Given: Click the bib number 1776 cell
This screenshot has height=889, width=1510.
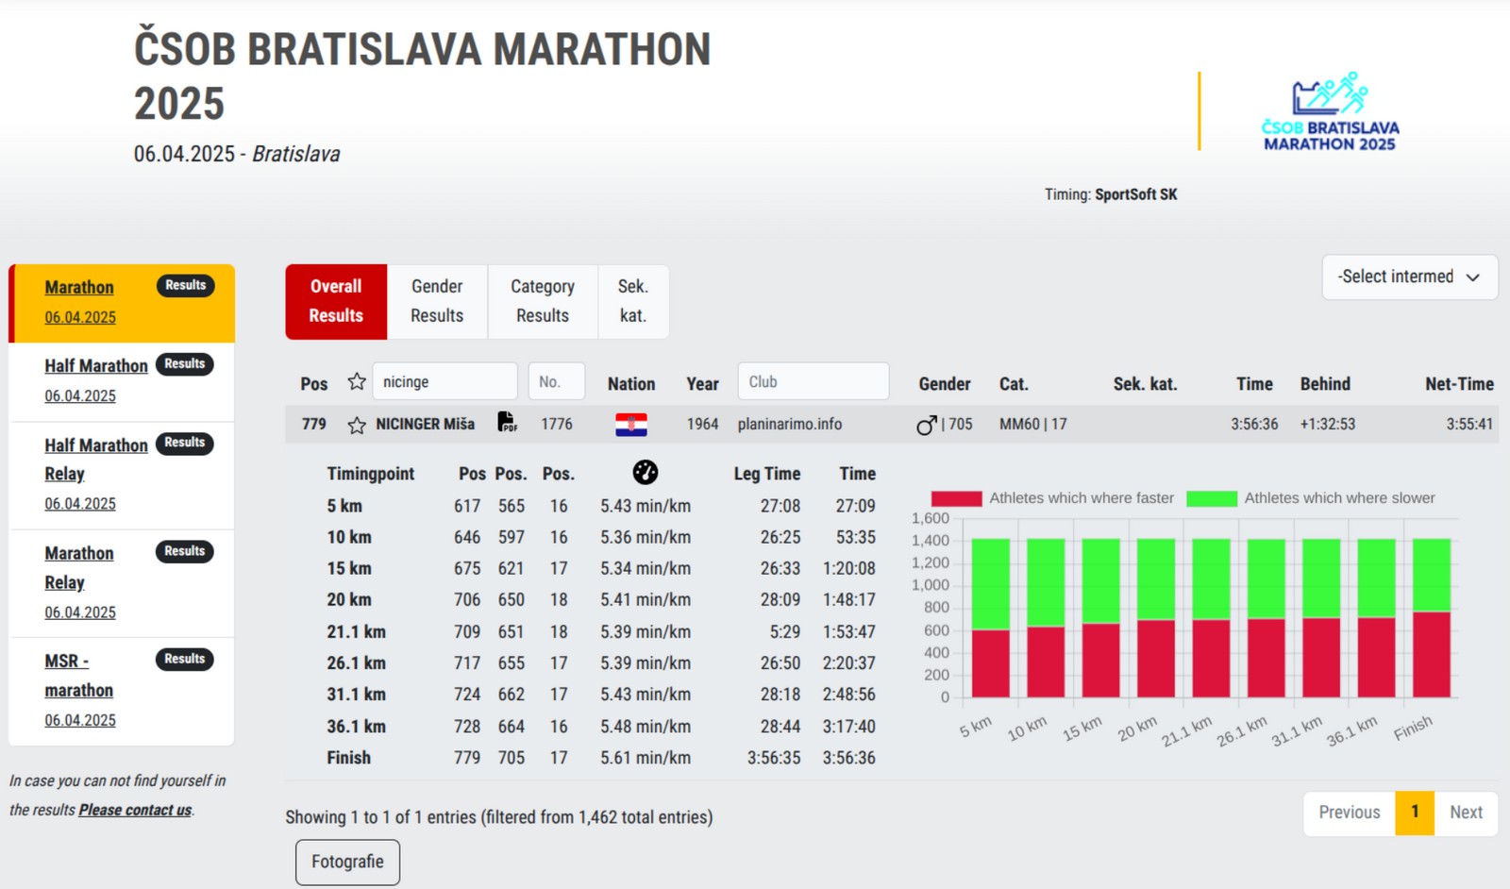Looking at the screenshot, I should tap(557, 425).
